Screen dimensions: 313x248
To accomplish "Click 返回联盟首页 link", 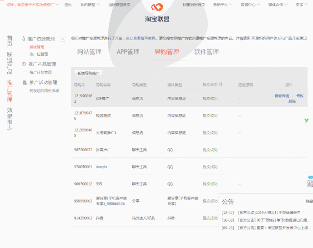I will coord(120,4).
